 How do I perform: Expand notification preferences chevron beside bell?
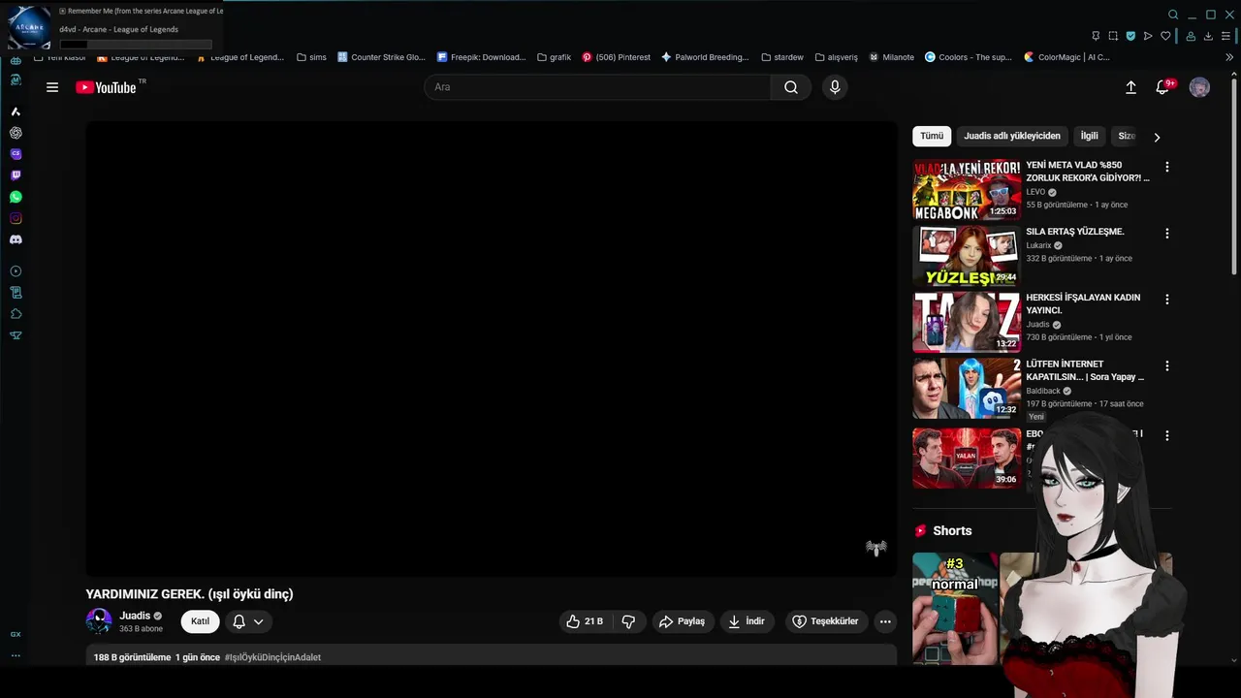258,621
